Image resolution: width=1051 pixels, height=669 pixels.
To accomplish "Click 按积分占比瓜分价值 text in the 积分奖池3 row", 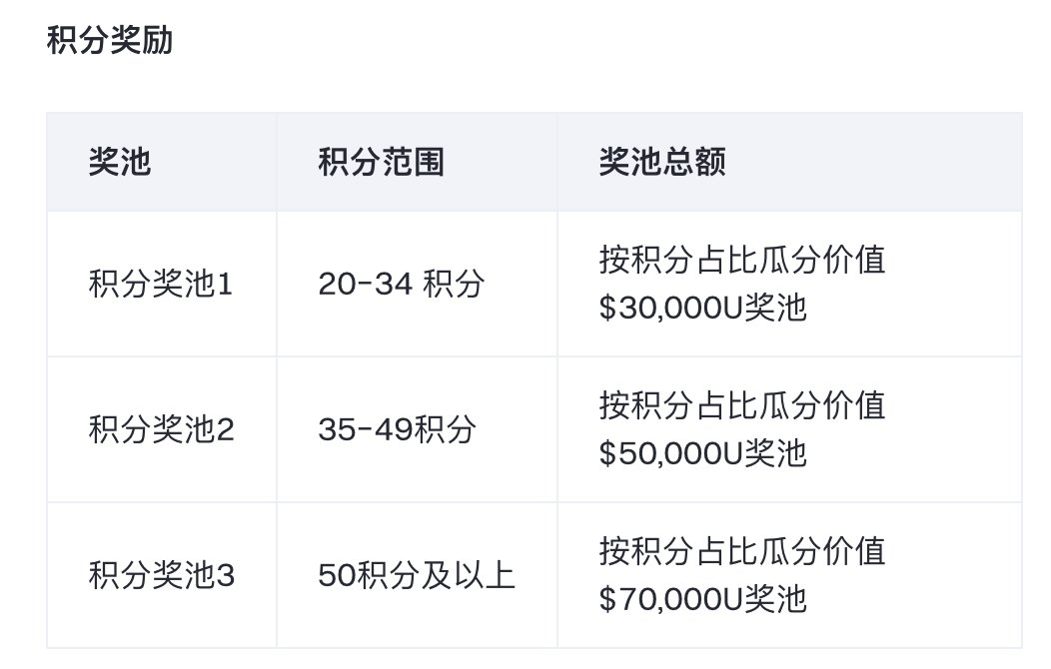I will (742, 551).
